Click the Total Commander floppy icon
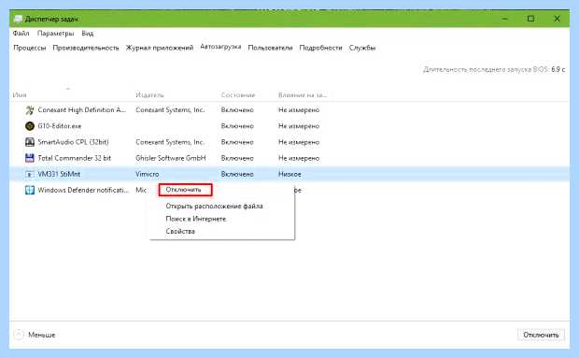Screen dimensions: 579x358 click(30, 158)
